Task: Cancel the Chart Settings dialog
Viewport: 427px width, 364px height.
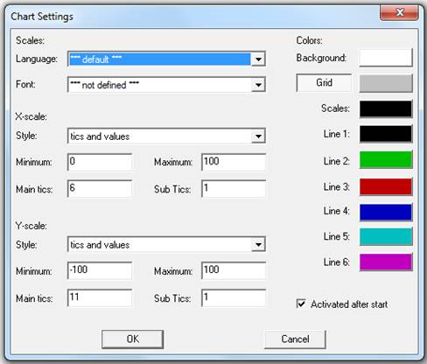Action: click(x=295, y=339)
